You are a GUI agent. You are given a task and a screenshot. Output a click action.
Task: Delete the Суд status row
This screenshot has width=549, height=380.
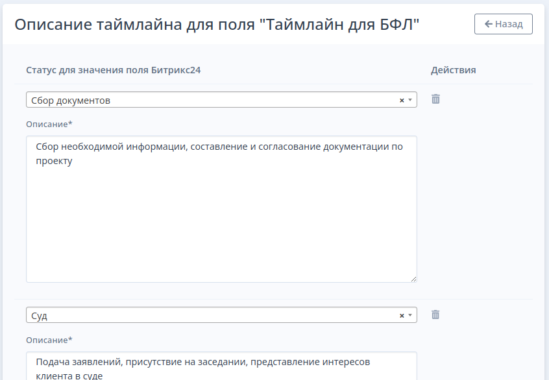pos(435,315)
